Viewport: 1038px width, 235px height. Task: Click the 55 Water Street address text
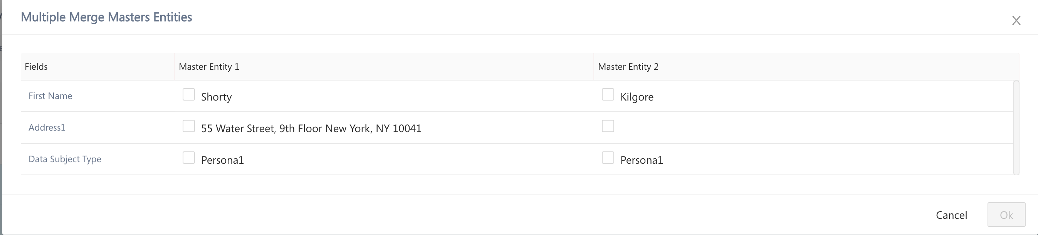[x=311, y=128]
